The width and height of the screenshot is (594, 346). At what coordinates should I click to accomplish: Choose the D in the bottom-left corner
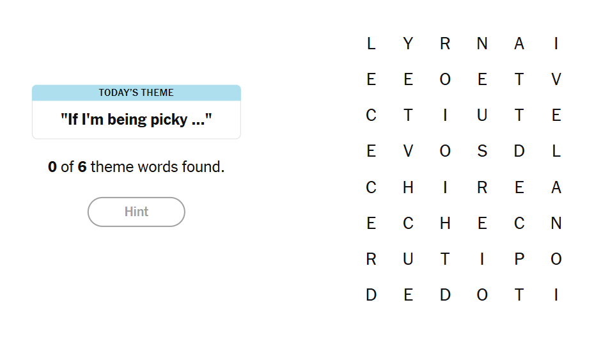[371, 295]
